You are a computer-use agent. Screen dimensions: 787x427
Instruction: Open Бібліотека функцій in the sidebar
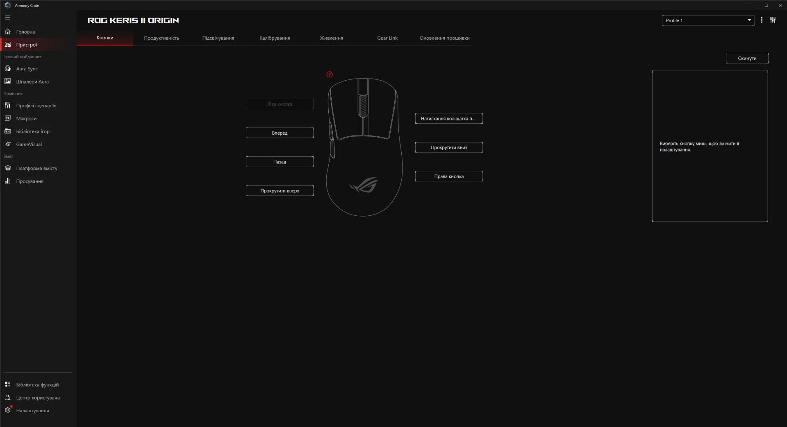pyautogui.click(x=38, y=384)
